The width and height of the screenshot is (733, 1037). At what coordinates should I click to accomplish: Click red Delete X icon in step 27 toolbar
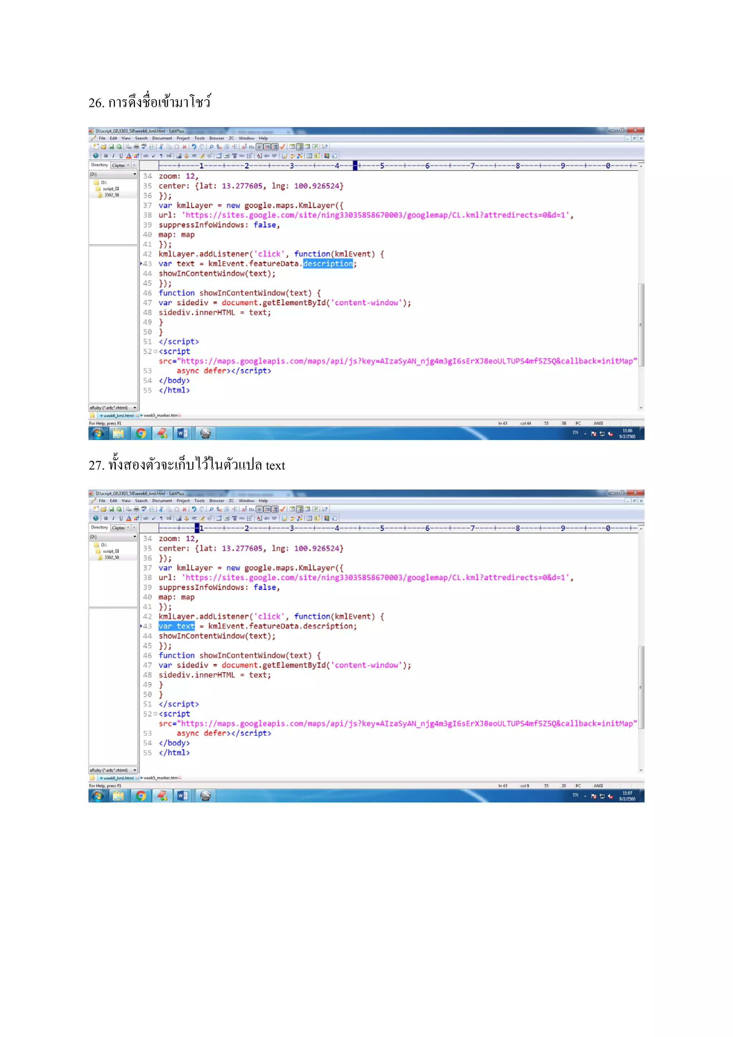tap(184, 509)
